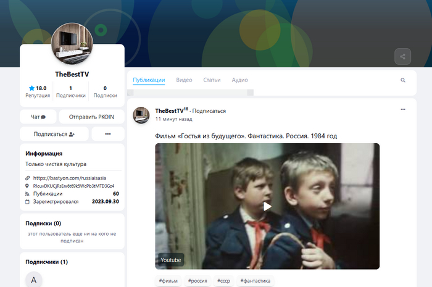The width and height of the screenshot is (432, 287).
Task: Click the TheBestTV author name in the post
Action: [169, 110]
